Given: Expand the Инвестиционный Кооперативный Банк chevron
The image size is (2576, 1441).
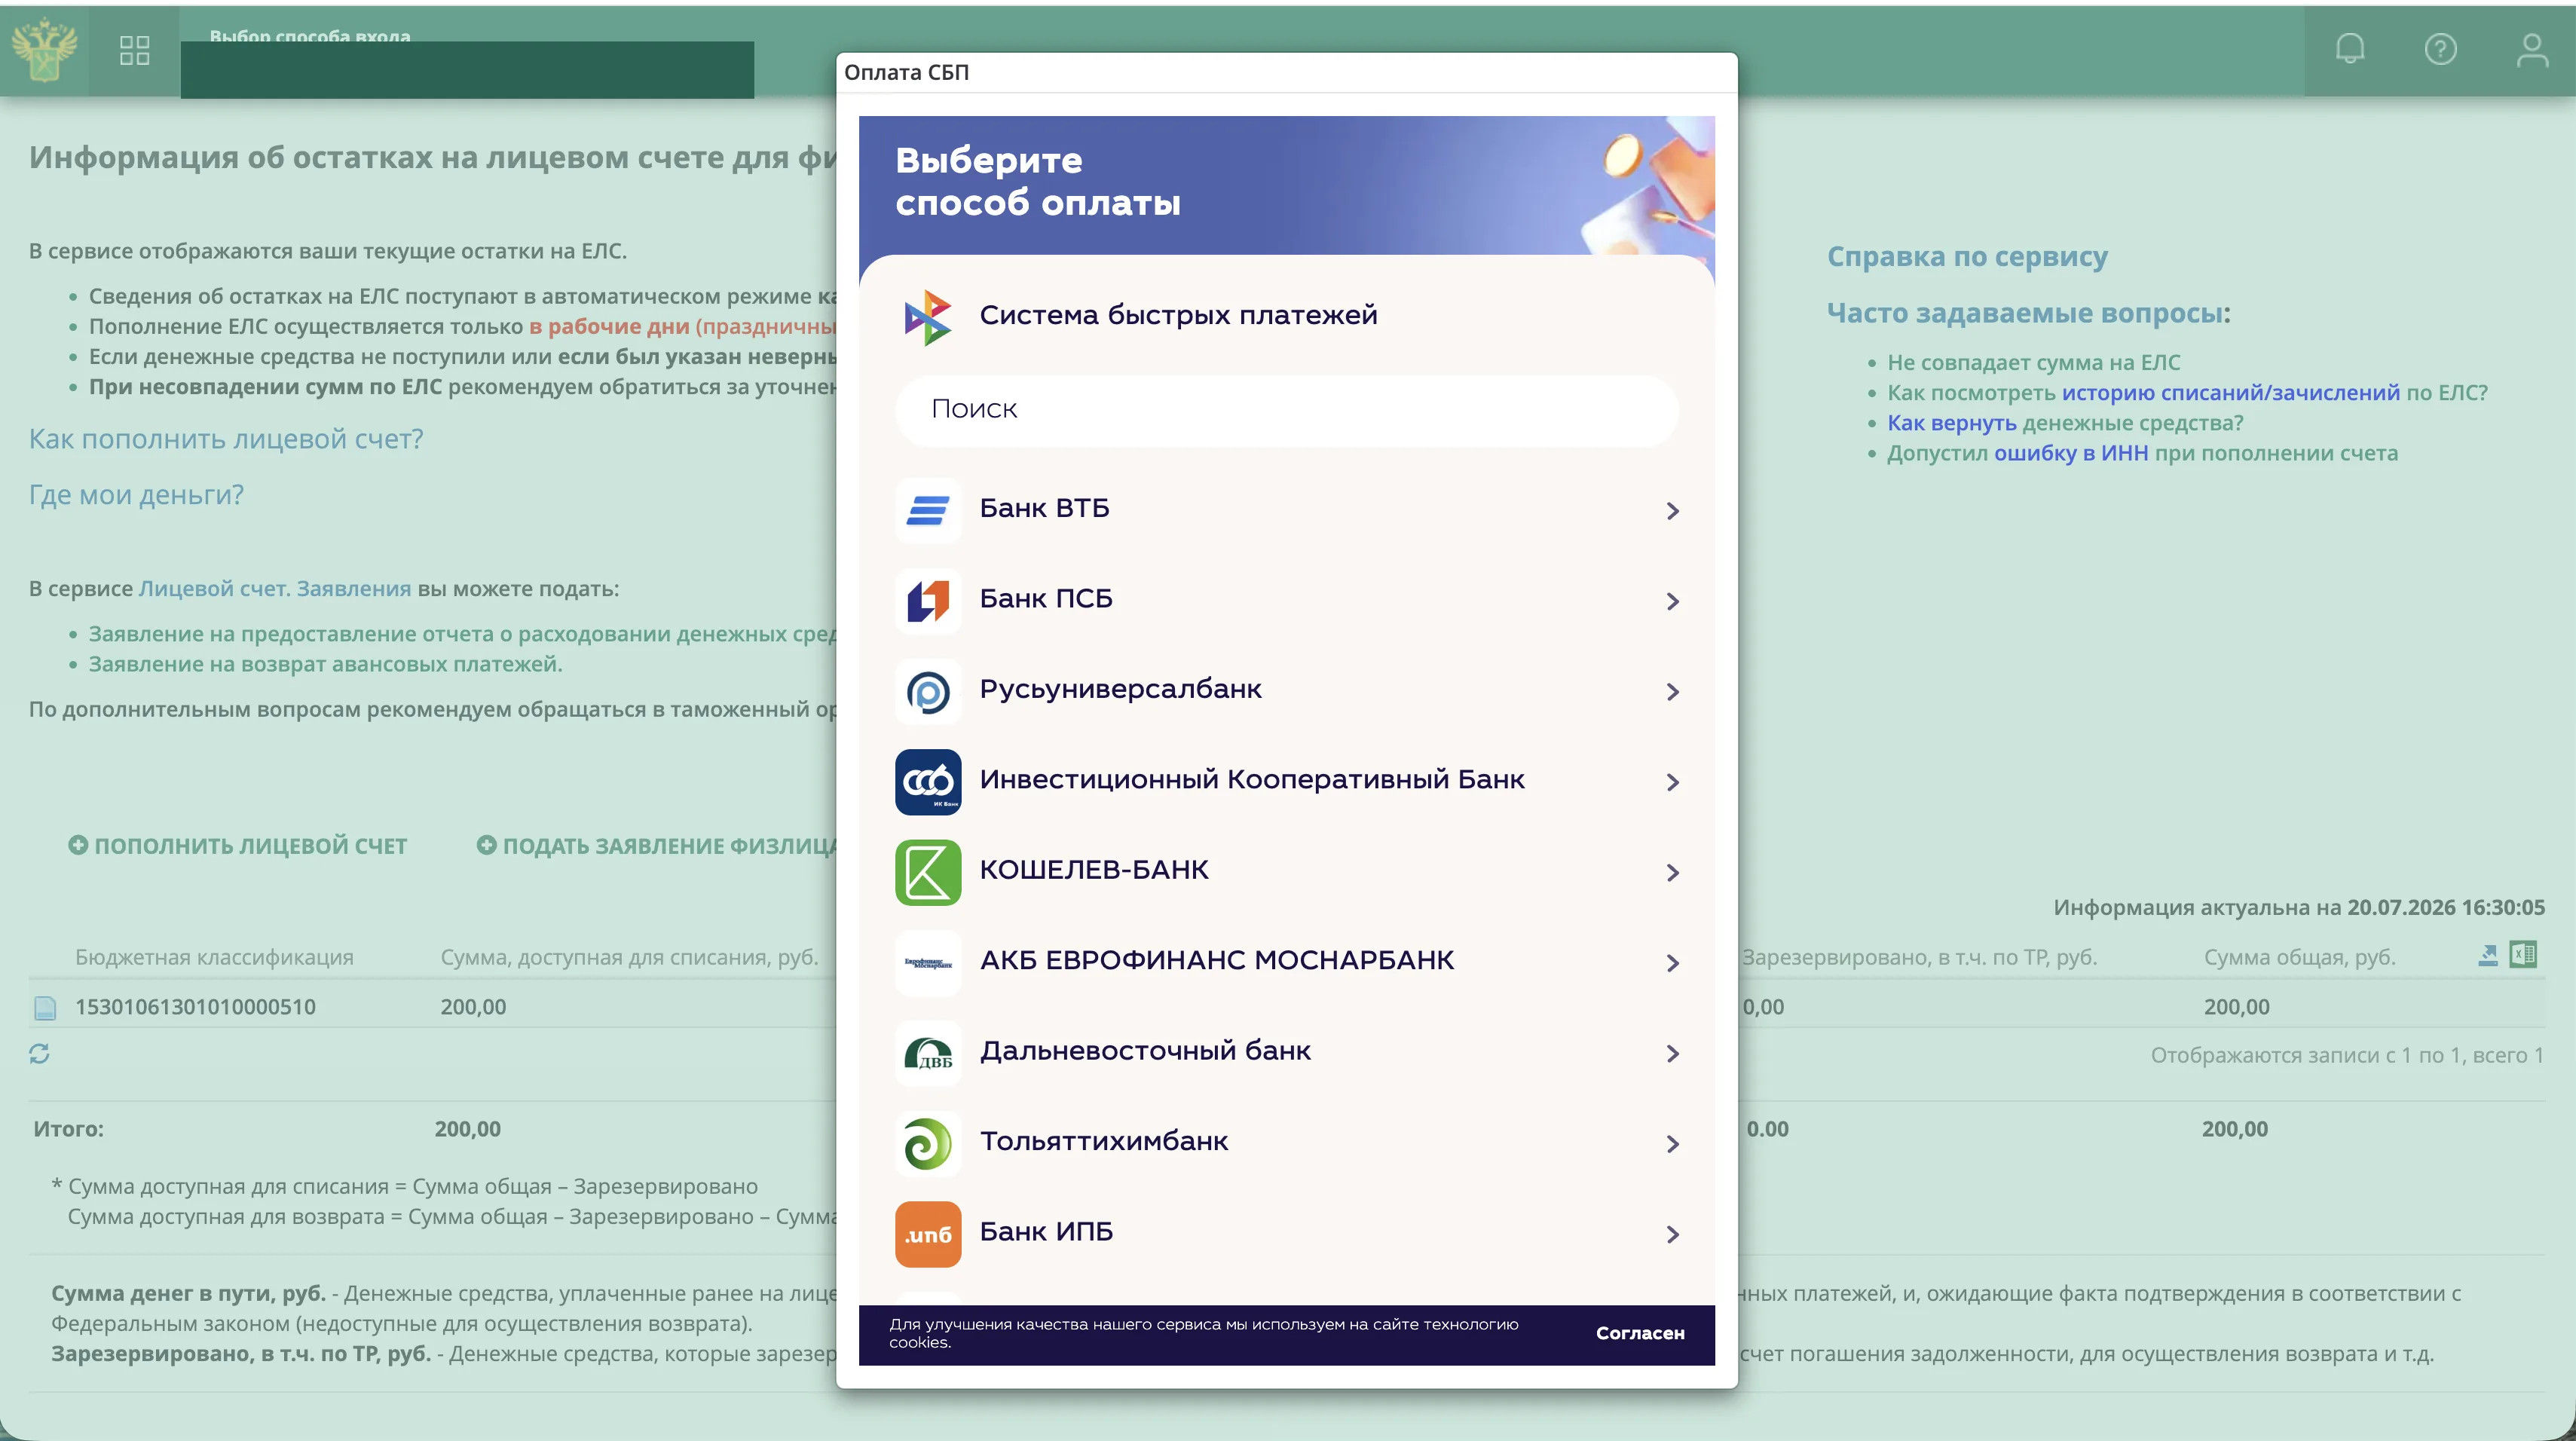Looking at the screenshot, I should tap(1673, 782).
